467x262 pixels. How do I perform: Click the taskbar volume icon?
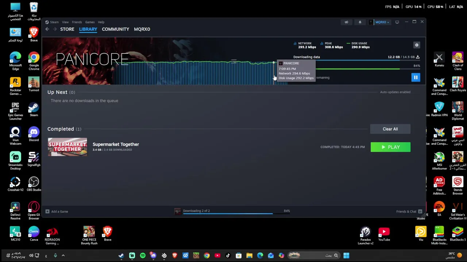click(x=31, y=255)
